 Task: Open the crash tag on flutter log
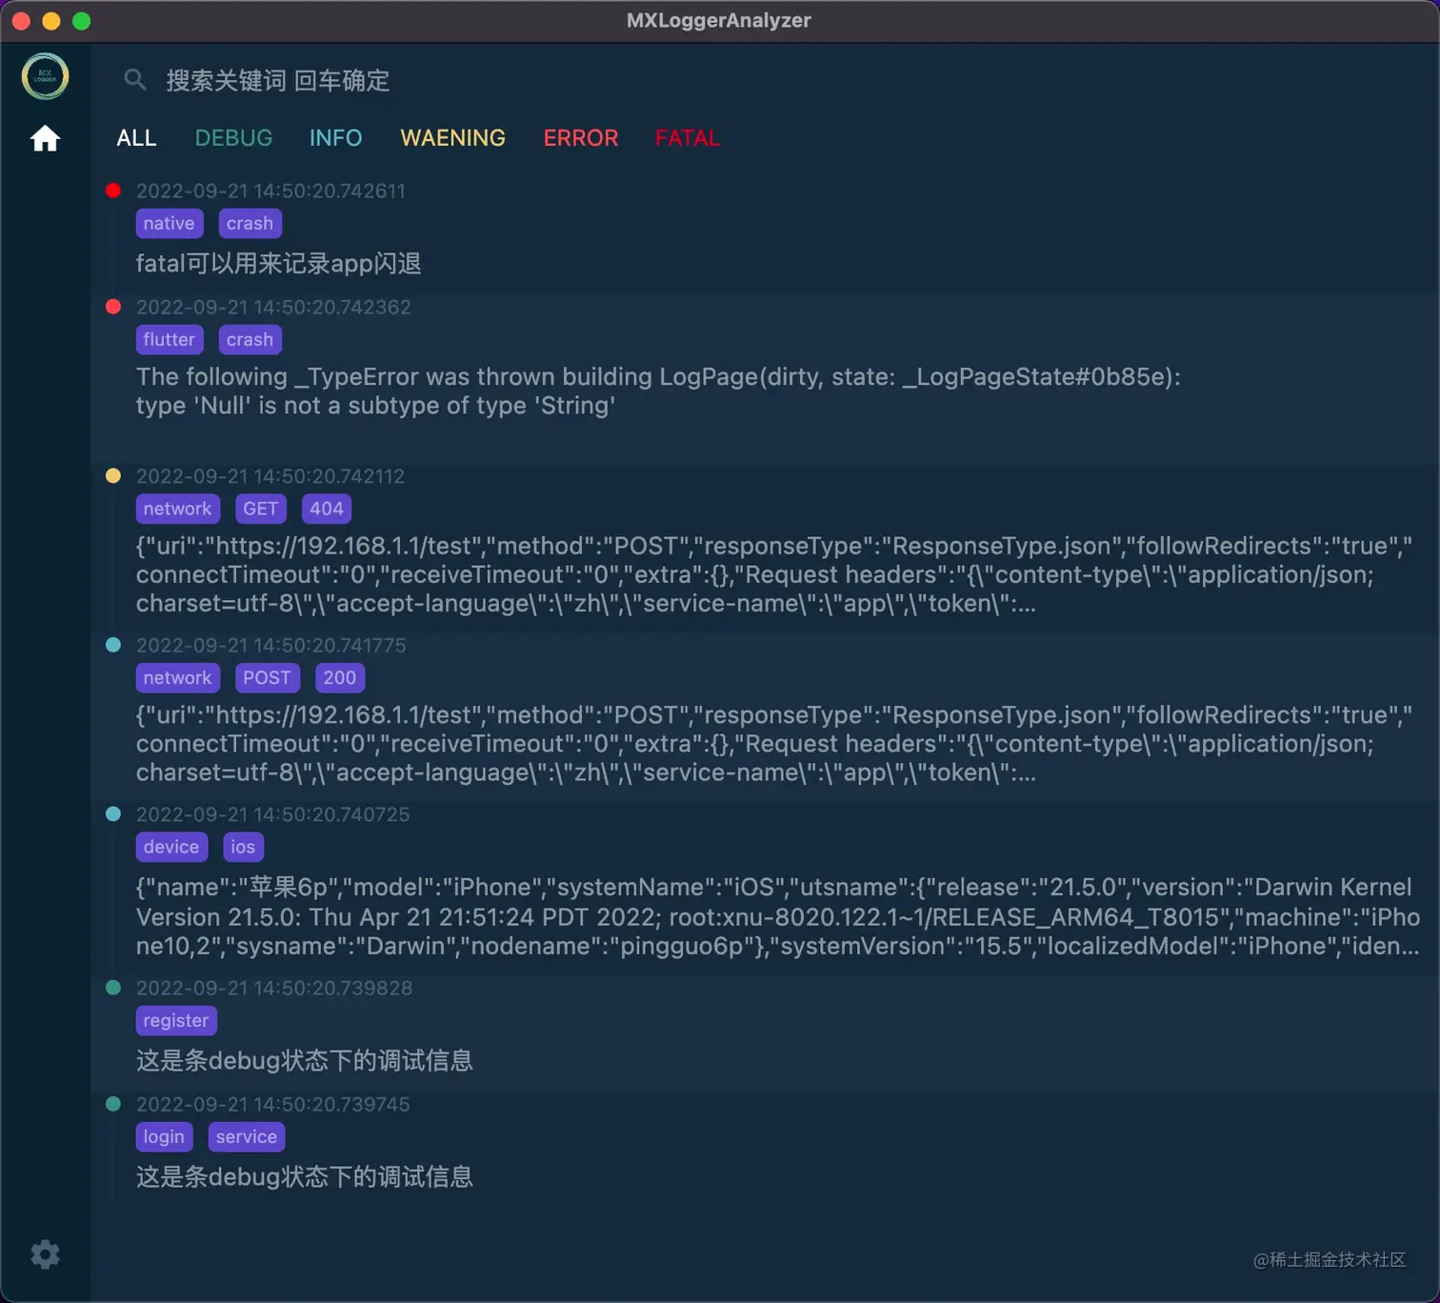[x=250, y=339]
